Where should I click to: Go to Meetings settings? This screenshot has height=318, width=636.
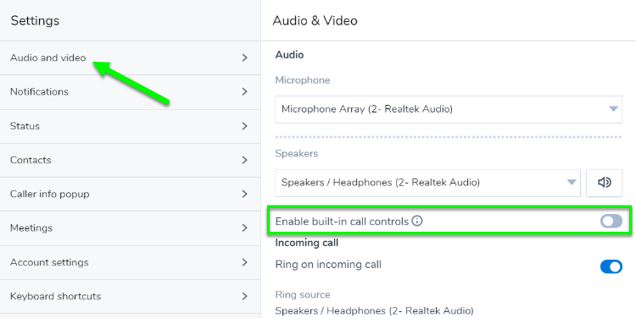(131, 228)
